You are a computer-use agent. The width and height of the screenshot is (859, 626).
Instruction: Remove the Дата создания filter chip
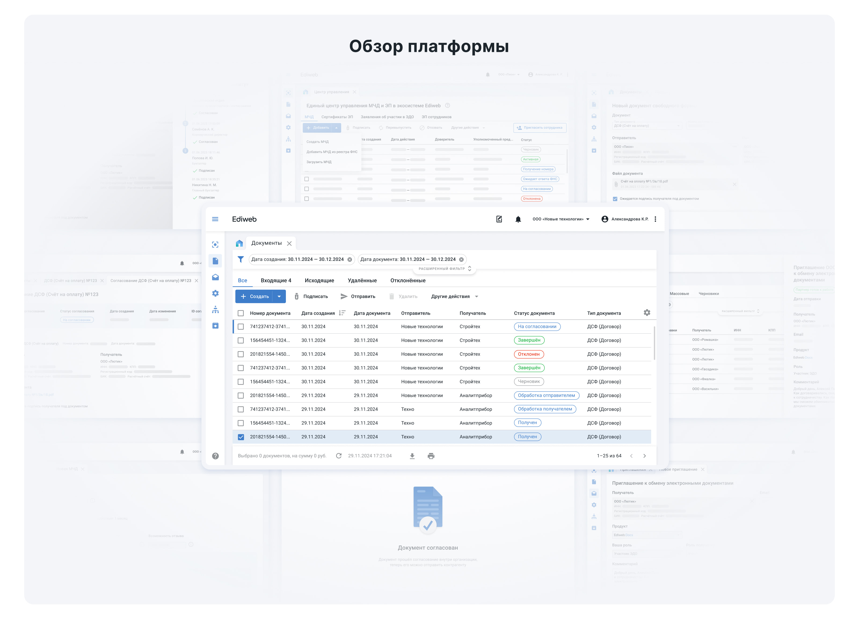coord(350,260)
